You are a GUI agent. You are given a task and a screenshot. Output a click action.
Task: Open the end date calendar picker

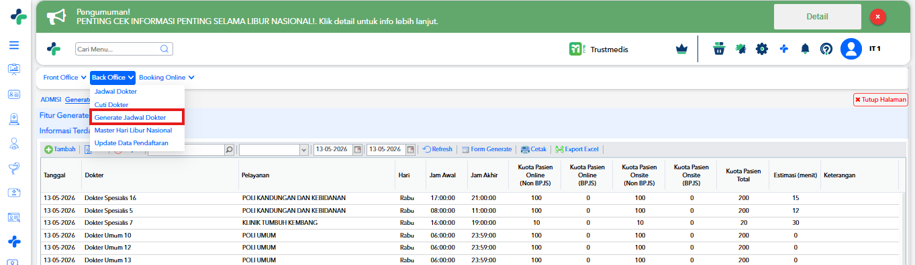[x=410, y=149]
